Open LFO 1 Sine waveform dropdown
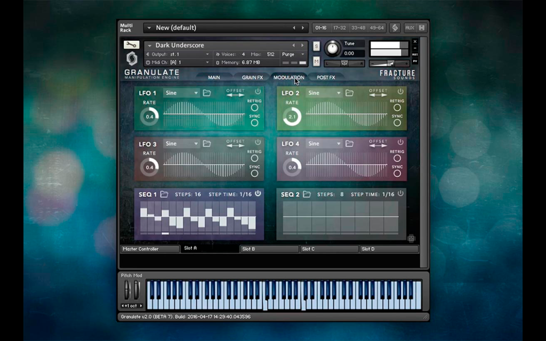546x341 pixels. [181, 93]
